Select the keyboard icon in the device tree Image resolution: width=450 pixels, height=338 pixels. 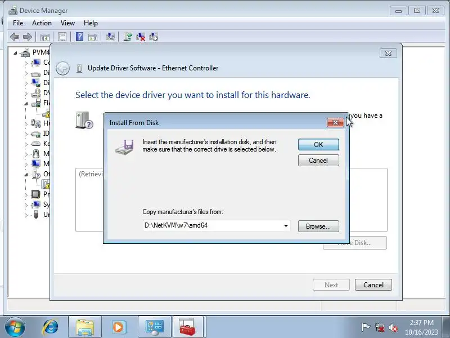[35, 144]
